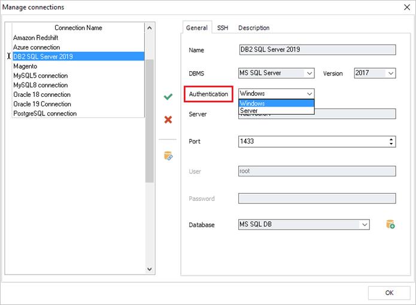This screenshot has height=305, width=416.
Task: Select the Azure connection entry
Action: (x=78, y=47)
